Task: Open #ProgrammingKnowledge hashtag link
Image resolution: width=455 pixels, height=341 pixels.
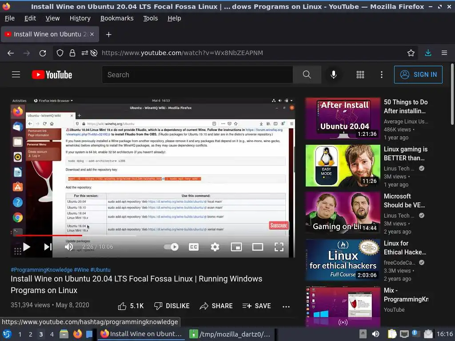Action: tap(41, 270)
